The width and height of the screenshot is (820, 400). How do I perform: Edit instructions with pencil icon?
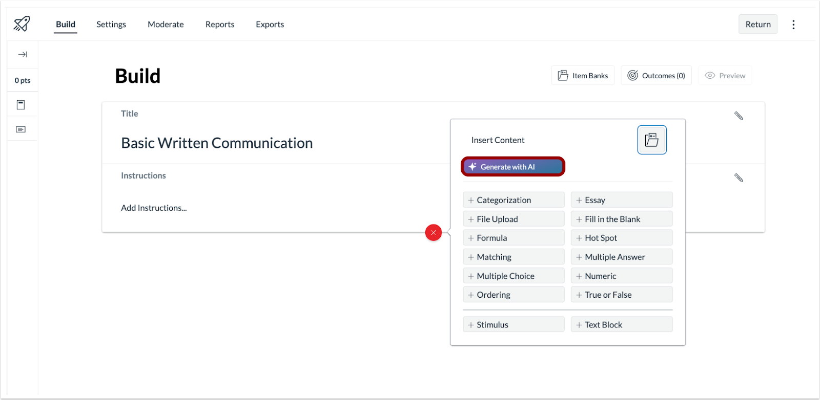click(x=739, y=177)
